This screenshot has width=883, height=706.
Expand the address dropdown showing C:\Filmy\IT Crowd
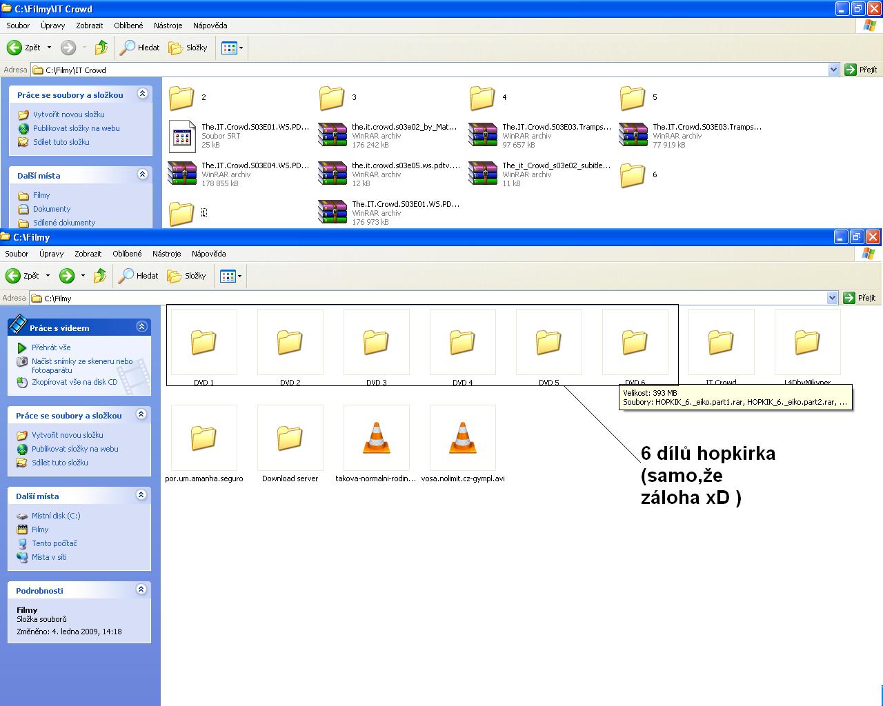pos(833,70)
